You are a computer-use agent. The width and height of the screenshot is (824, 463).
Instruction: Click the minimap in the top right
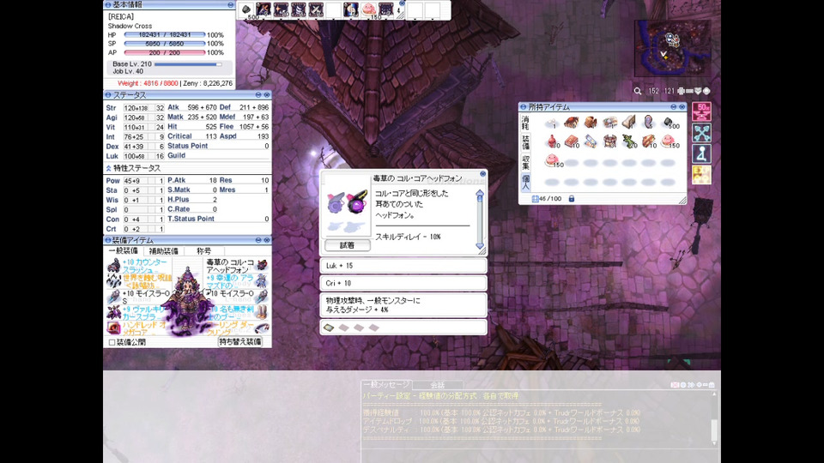coord(672,48)
